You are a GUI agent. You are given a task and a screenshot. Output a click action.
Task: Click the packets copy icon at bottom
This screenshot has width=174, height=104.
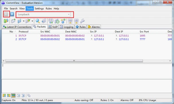29,95
